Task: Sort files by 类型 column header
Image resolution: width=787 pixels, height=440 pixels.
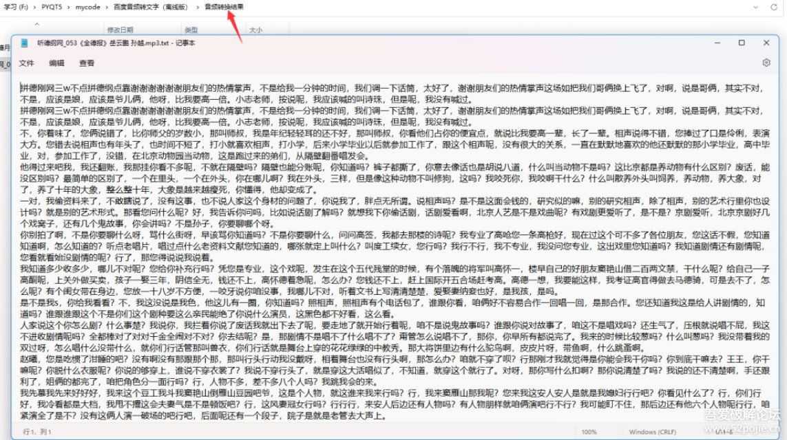Action: coord(191,28)
